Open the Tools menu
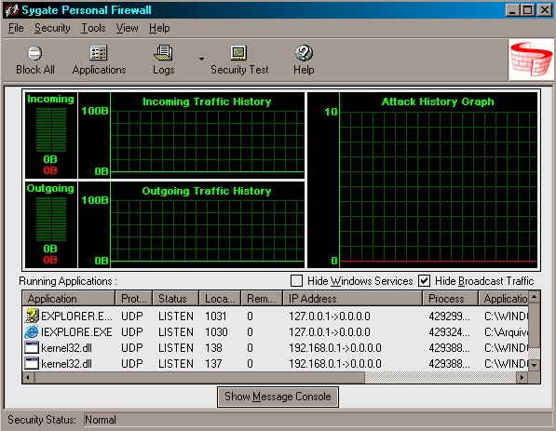Image resolution: width=556 pixels, height=431 pixels. pos(93,28)
